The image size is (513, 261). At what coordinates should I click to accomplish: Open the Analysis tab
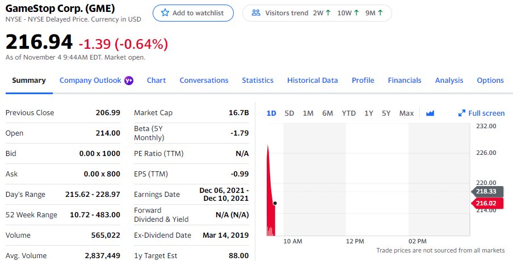449,81
